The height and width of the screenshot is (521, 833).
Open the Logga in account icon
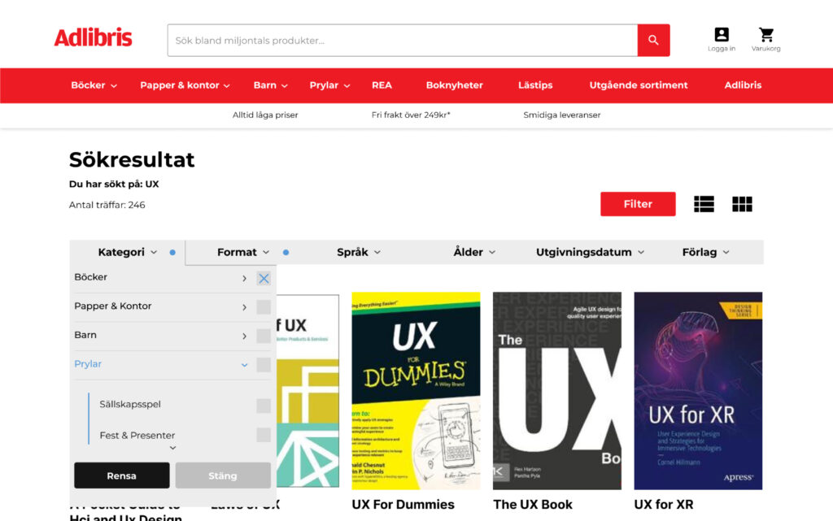(x=721, y=39)
